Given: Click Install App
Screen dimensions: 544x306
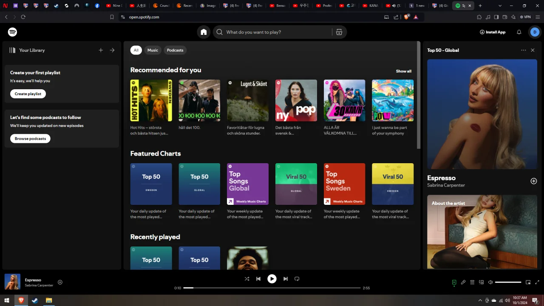Looking at the screenshot, I should pyautogui.click(x=493, y=32).
